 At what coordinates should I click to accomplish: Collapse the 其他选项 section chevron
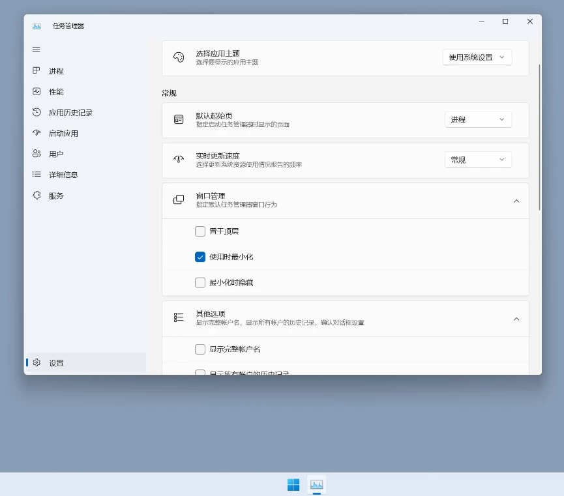516,319
